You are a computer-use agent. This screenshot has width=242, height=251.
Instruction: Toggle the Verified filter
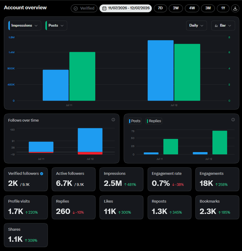tap(84, 8)
